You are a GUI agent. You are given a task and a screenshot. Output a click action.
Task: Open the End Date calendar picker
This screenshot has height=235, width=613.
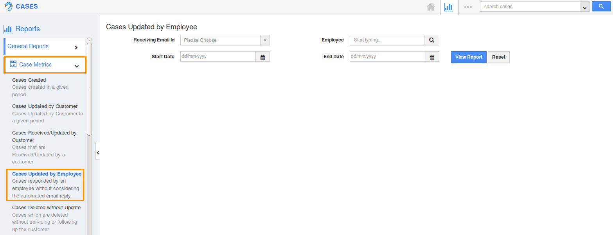(432, 56)
